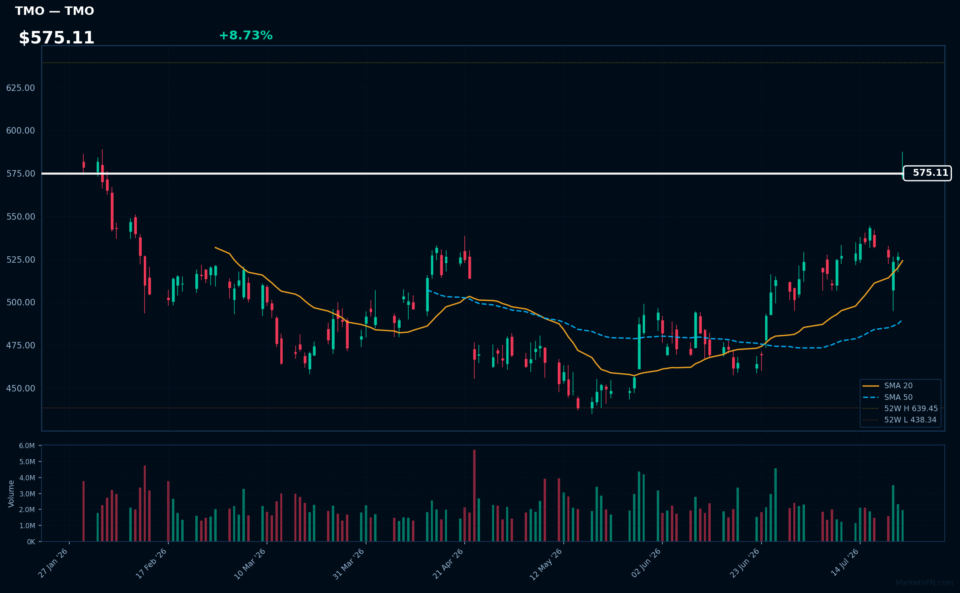Click the orange SMA 20 line sample in legend

click(871, 386)
